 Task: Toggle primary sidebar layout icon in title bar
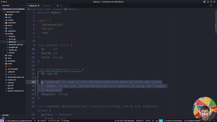point(204,2)
